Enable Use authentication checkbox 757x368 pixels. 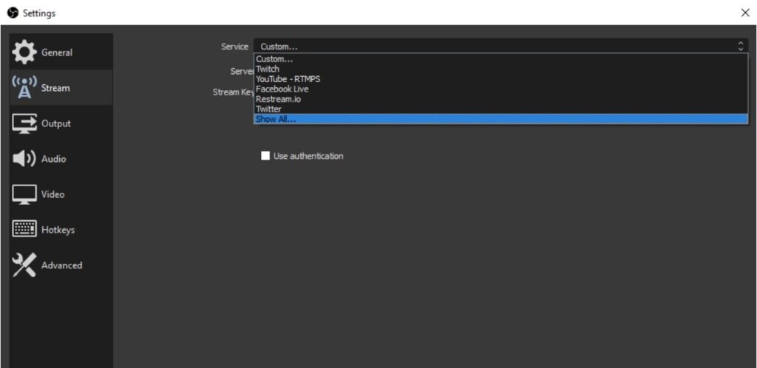tap(265, 156)
